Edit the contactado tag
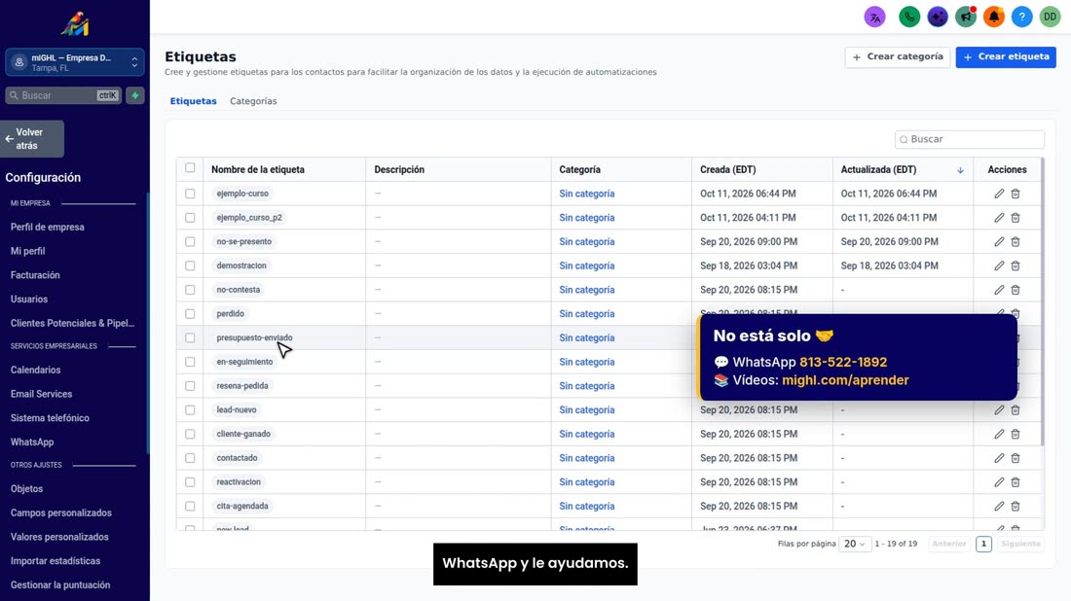Image resolution: width=1071 pixels, height=601 pixels. 999,458
